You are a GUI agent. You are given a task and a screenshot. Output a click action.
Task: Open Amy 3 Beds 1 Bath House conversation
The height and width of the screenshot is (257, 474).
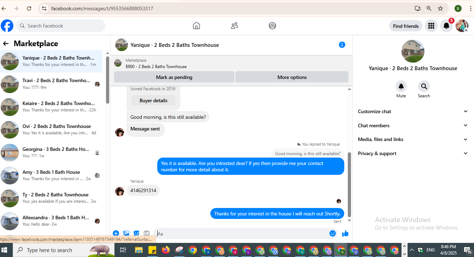point(52,176)
